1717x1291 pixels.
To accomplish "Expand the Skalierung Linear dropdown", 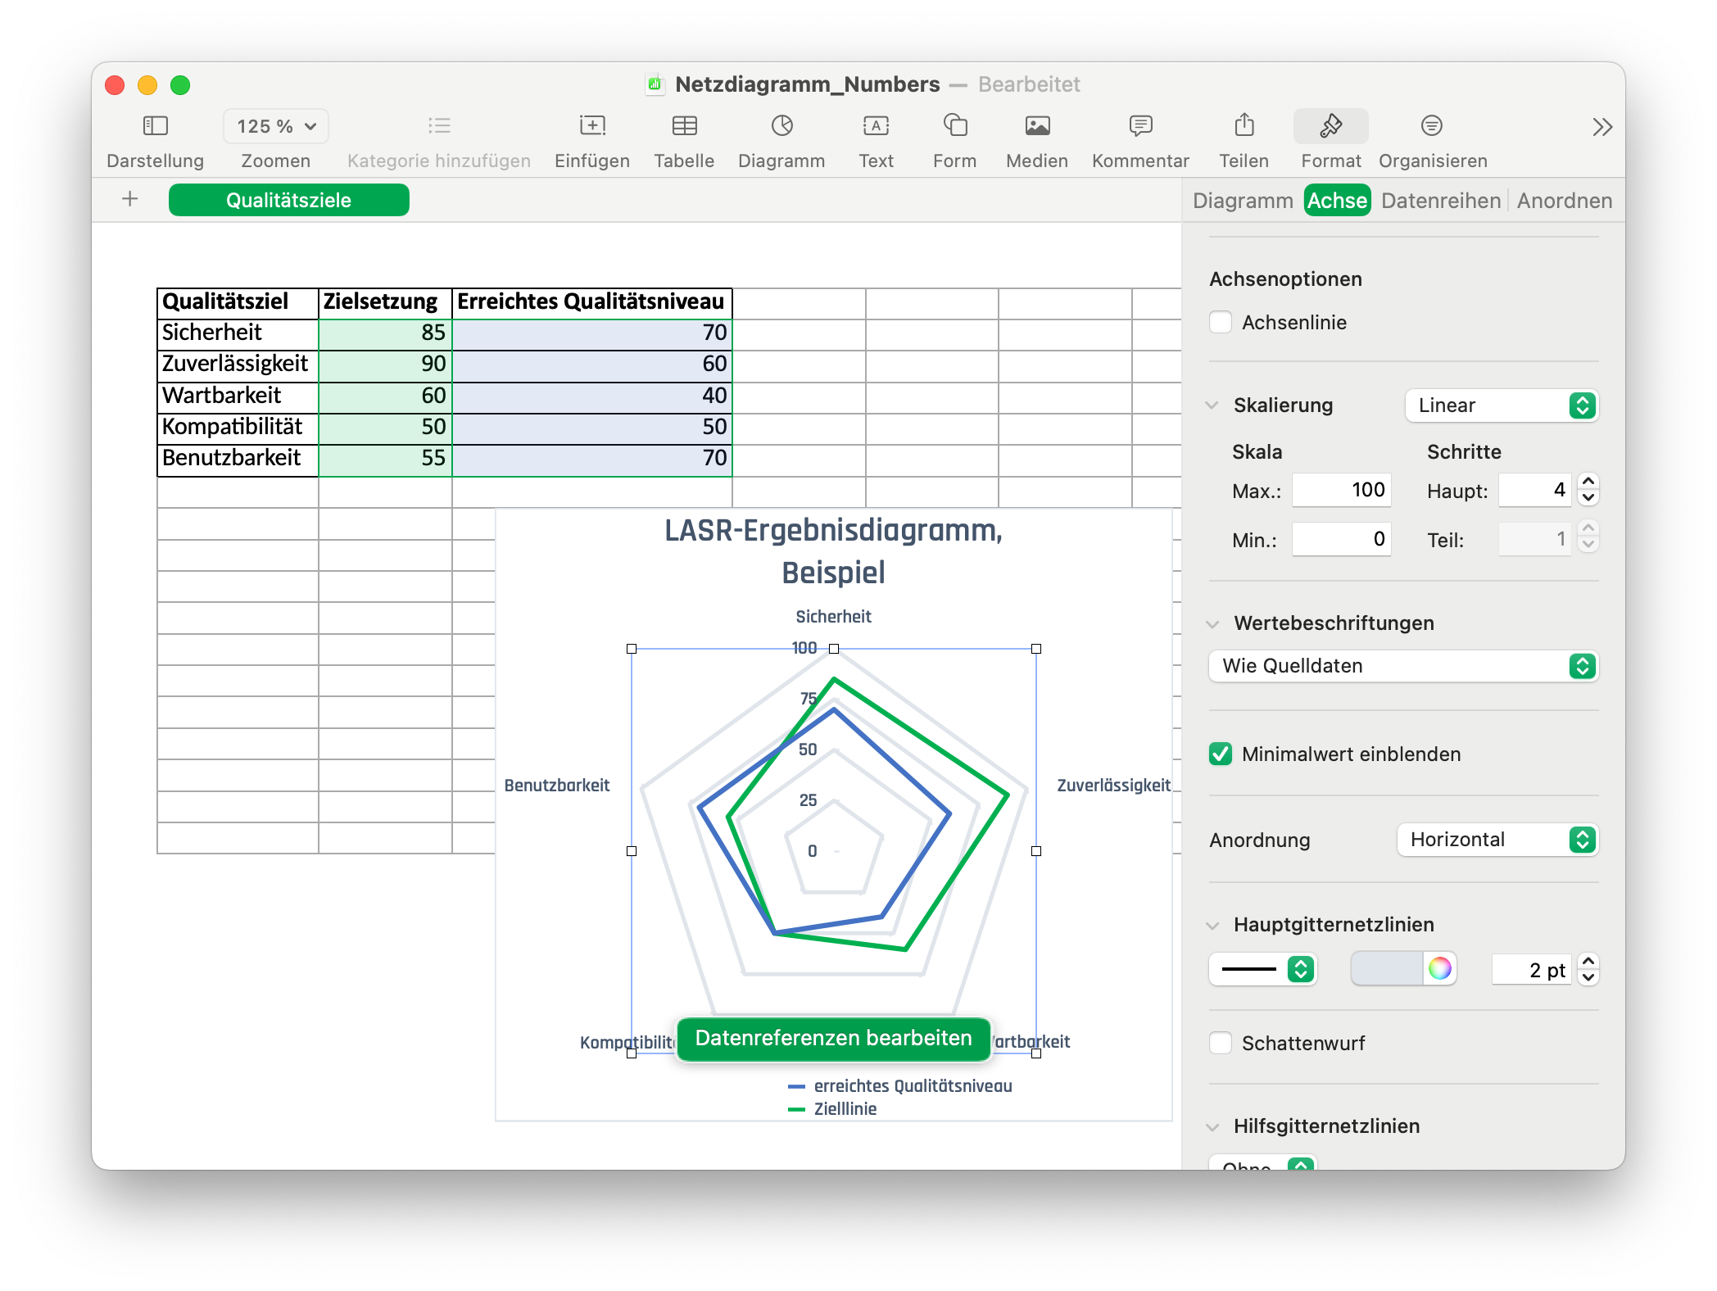I will click(1500, 405).
